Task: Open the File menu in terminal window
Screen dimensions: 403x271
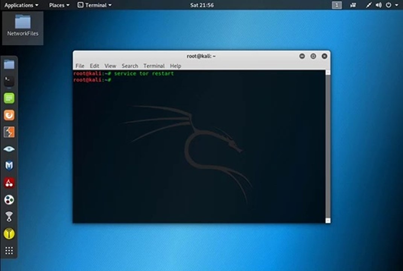Action: 80,66
